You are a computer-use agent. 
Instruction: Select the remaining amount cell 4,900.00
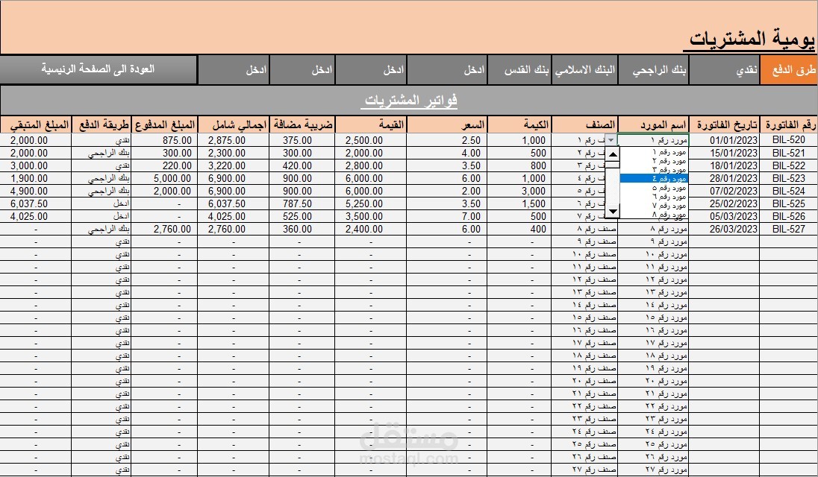tap(36, 191)
